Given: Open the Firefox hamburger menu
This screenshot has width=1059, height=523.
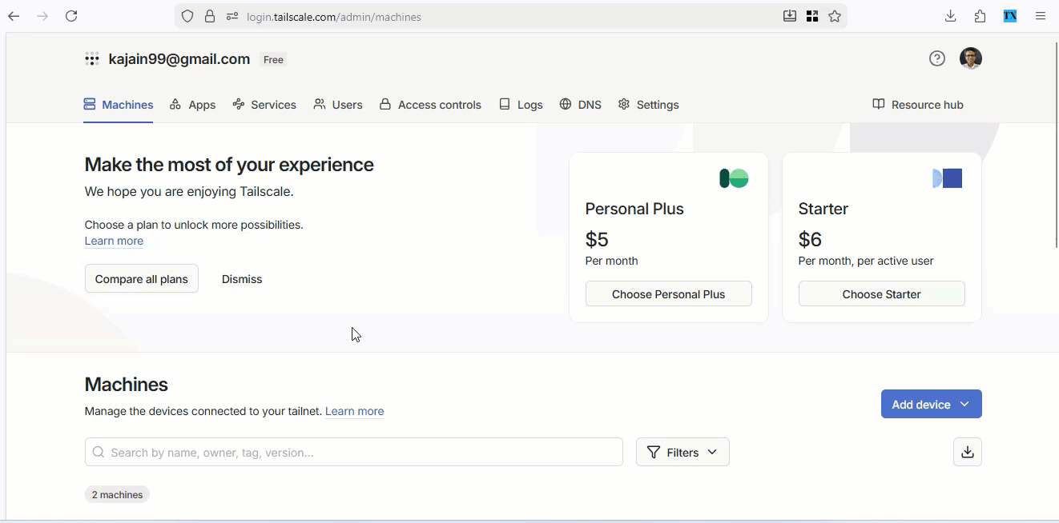Looking at the screenshot, I should pos(1041,16).
